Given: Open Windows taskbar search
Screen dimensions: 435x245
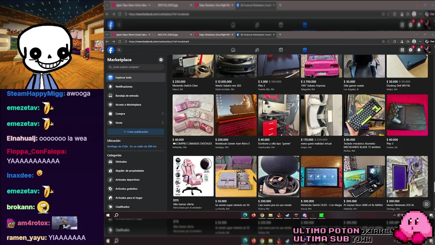Looking at the screenshot, I should pyautogui.click(x=116, y=215).
